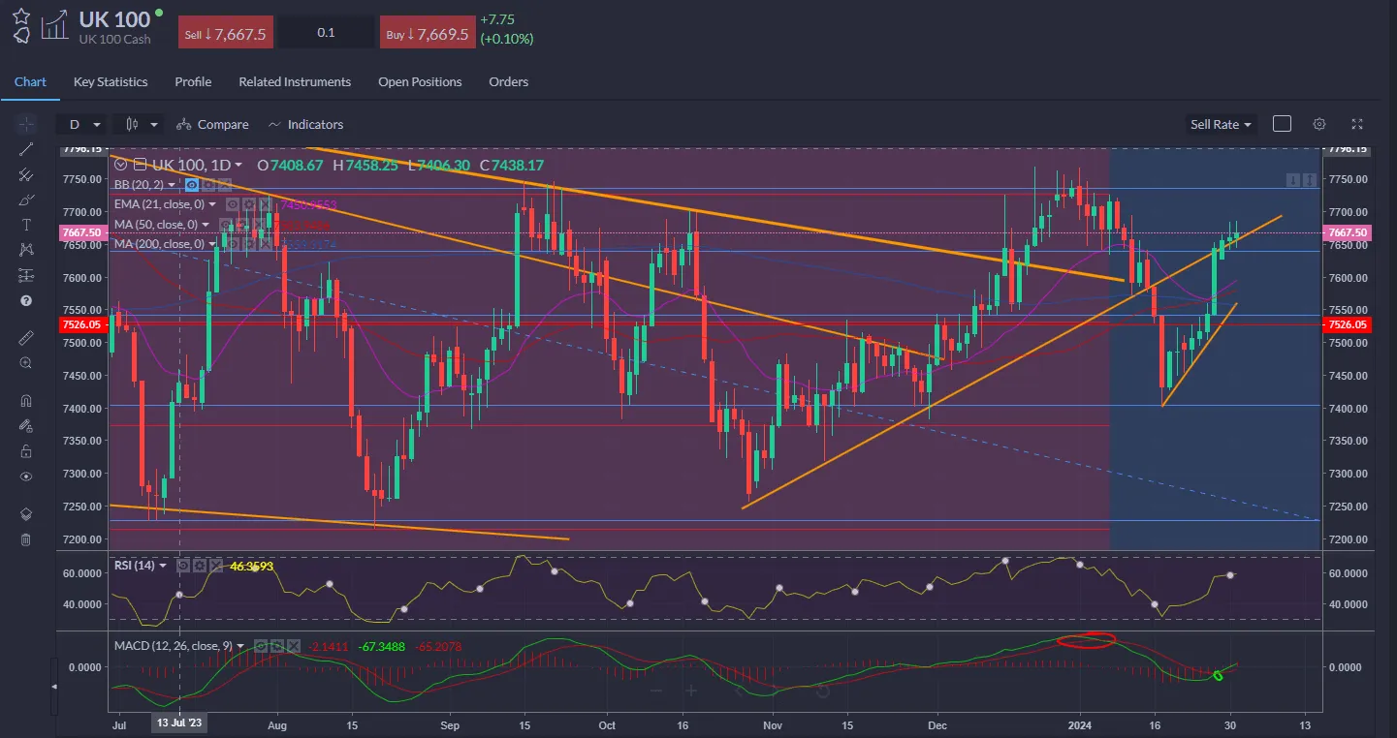Select the crosshair cursor tool
The image size is (1397, 738).
(x=26, y=124)
